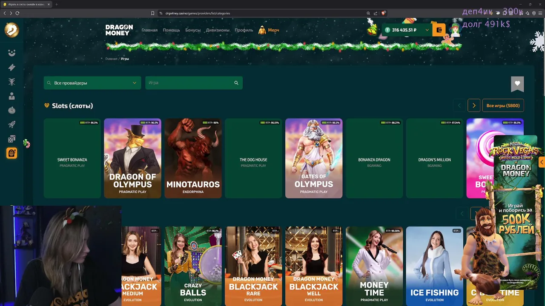The height and width of the screenshot is (306, 545).
Task: Open the Профиль menu item
Action: click(244, 30)
